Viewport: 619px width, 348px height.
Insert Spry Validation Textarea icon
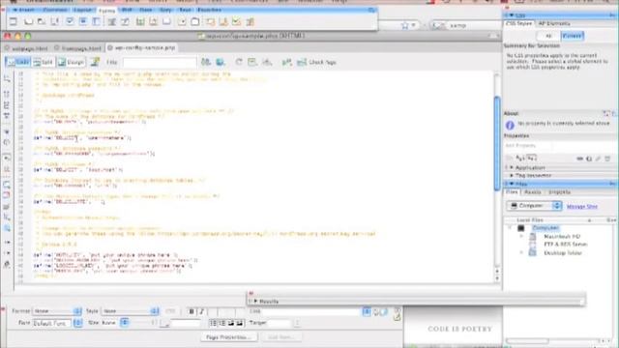(223, 21)
